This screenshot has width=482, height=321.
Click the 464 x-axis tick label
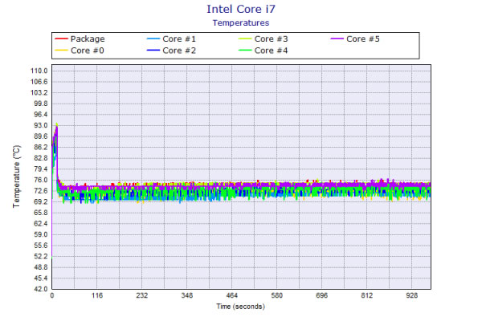pyautogui.click(x=232, y=295)
